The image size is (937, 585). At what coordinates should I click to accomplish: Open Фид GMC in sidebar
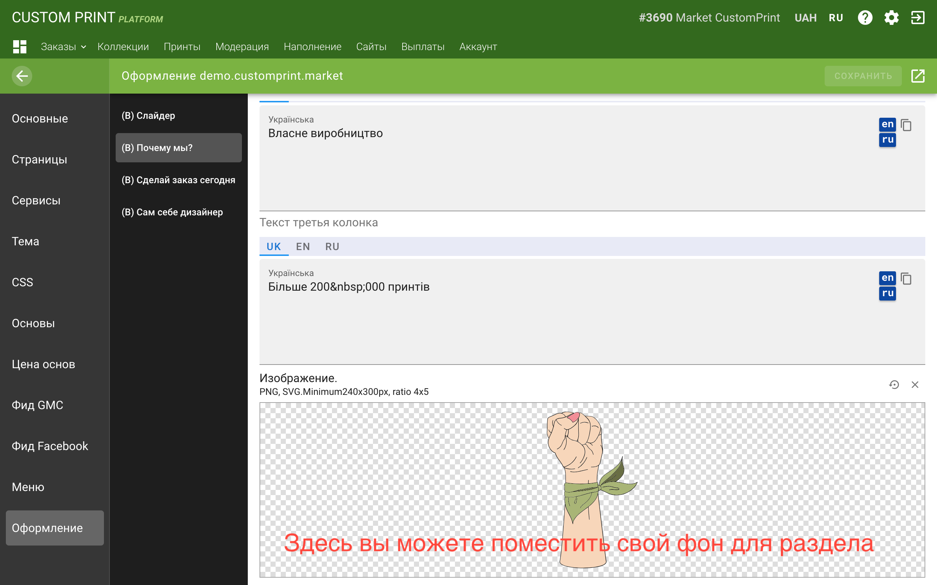pos(55,405)
